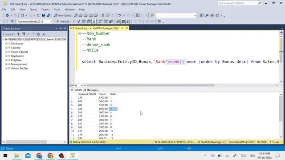Expand the Server Objects node
Screen dimensions: 285x160
tap(6, 52)
